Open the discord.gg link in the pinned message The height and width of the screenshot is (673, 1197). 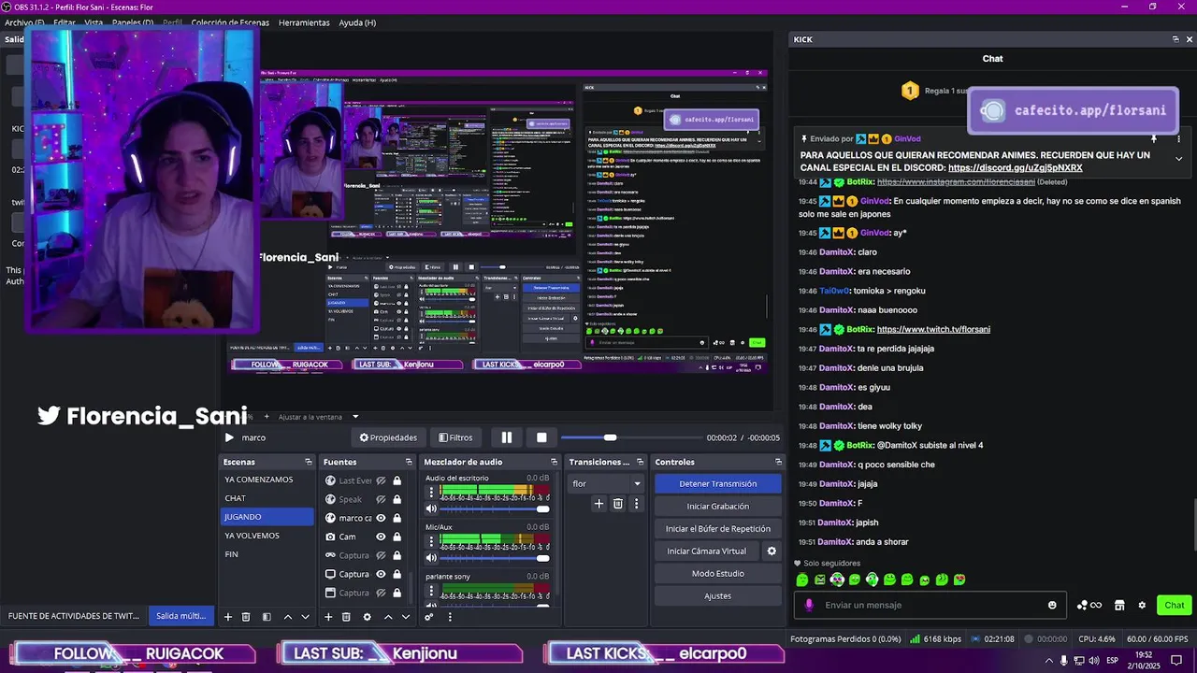click(1015, 168)
